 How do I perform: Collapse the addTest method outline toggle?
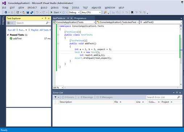click(58, 44)
